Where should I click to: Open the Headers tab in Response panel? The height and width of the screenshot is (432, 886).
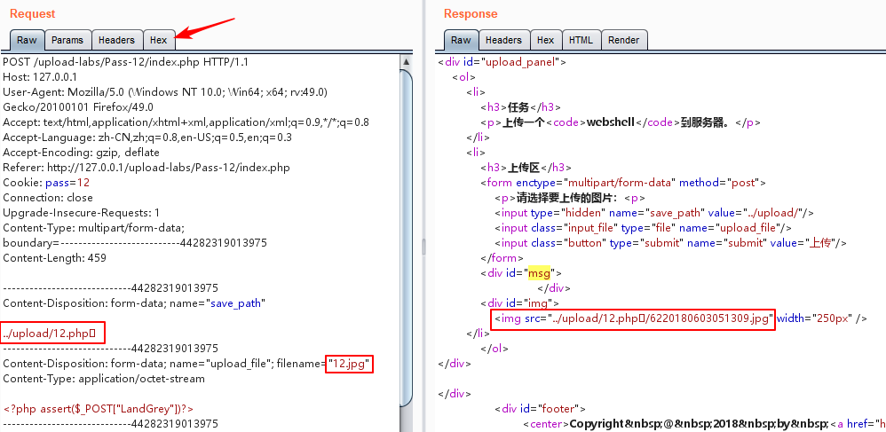(x=503, y=40)
